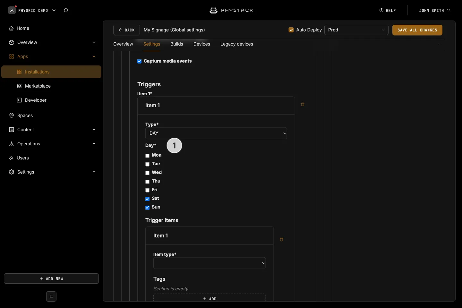Tick the Tue day checkbox
The height and width of the screenshot is (308, 462).
148,164
